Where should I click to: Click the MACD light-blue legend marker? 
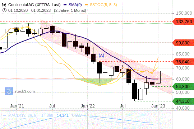[5, 115]
